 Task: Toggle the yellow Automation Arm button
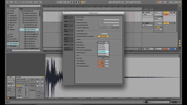click(82, 2)
